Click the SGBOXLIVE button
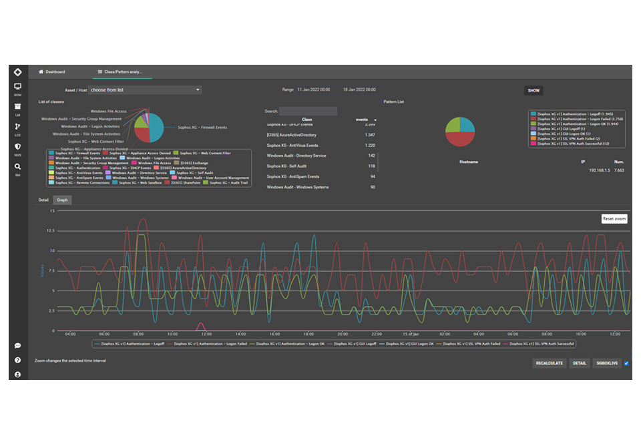Image resolution: width=641 pixels, height=444 pixels. click(607, 363)
